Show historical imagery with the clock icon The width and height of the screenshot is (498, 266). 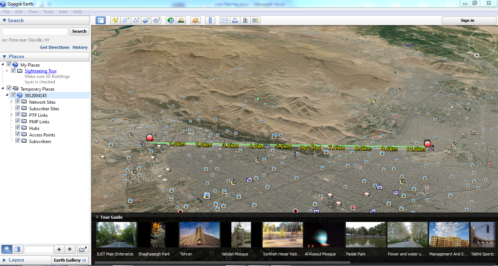[x=170, y=20]
